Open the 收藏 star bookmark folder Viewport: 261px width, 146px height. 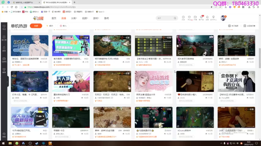5,12
